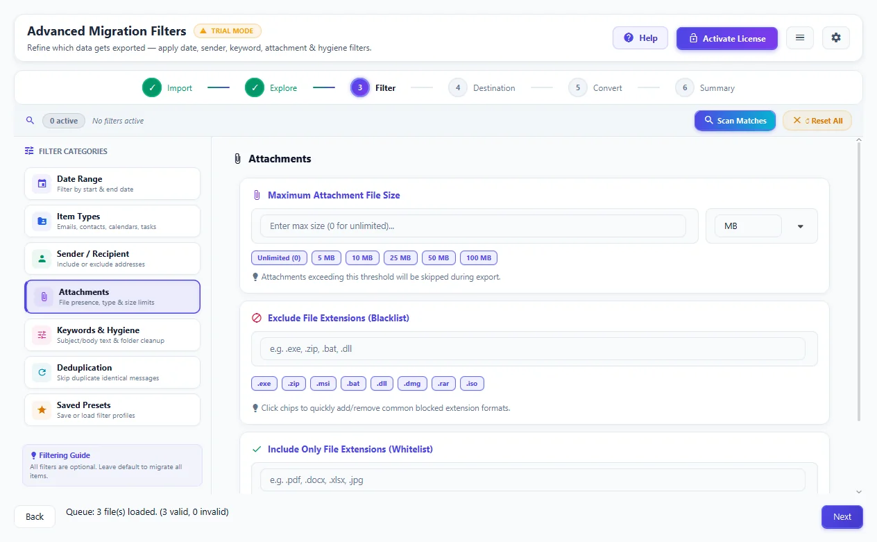Click the Keywords & Hygiene sliders icon
The width and height of the screenshot is (877, 542).
42,335
